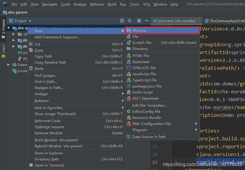The width and height of the screenshot is (245, 170).
Task: Click the XSLT Stylesheet icon
Action: click(x=129, y=99)
